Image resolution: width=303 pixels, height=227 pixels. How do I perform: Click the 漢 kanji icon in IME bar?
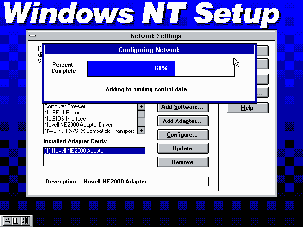click(x=26, y=220)
